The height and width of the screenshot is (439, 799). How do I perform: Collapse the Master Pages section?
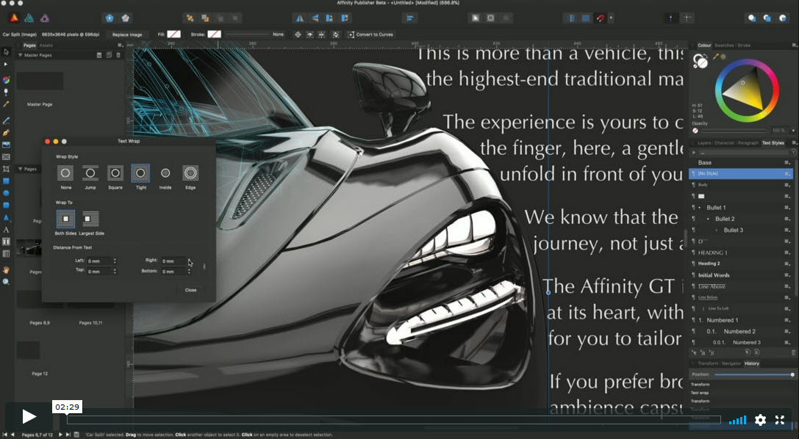[21, 55]
